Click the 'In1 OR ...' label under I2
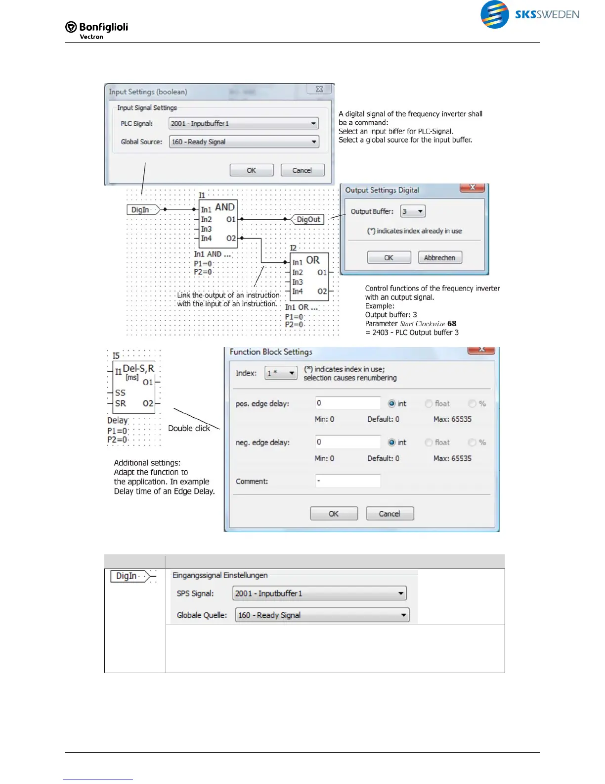This screenshot has width=605, height=784. point(302,307)
